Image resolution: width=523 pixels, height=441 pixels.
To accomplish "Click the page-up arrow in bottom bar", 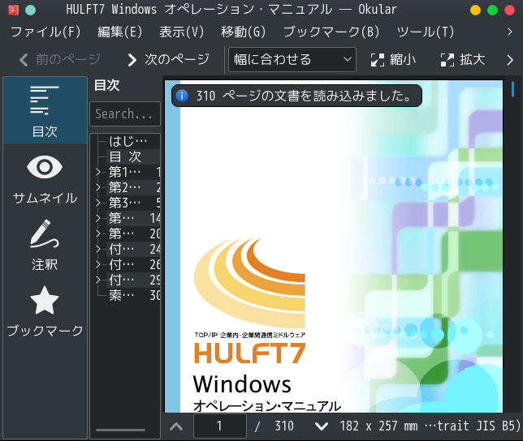I will point(176,426).
